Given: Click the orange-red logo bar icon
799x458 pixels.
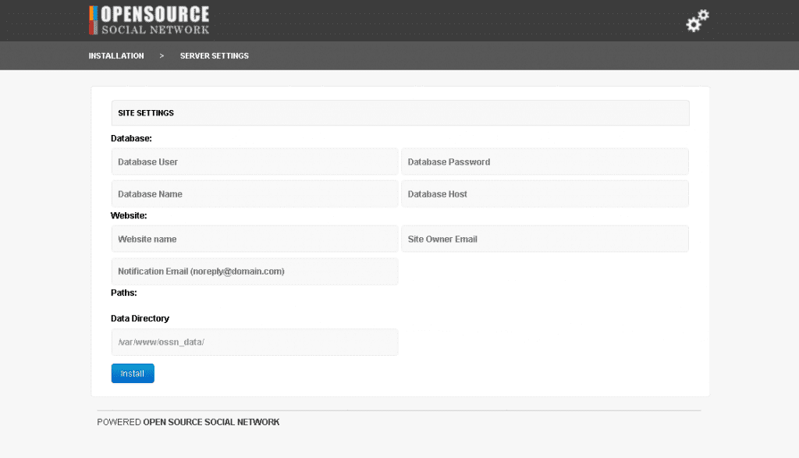Looking at the screenshot, I should [94, 20].
